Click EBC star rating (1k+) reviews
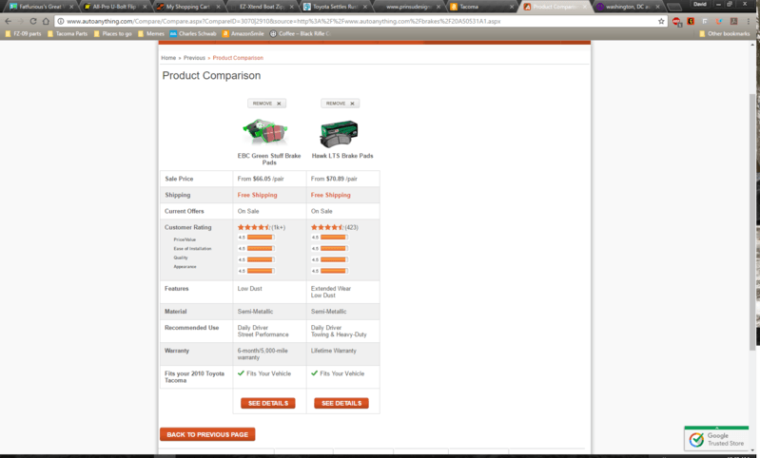Image resolution: width=760 pixels, height=458 pixels. (262, 227)
